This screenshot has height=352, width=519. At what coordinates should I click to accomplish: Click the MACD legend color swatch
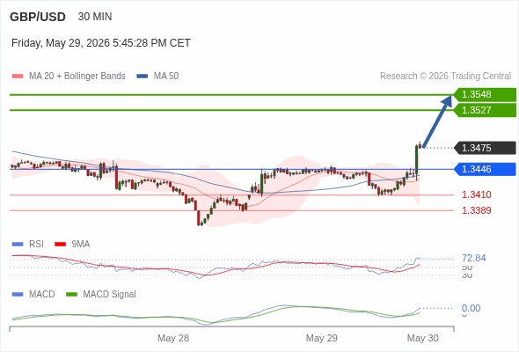pyautogui.click(x=18, y=295)
